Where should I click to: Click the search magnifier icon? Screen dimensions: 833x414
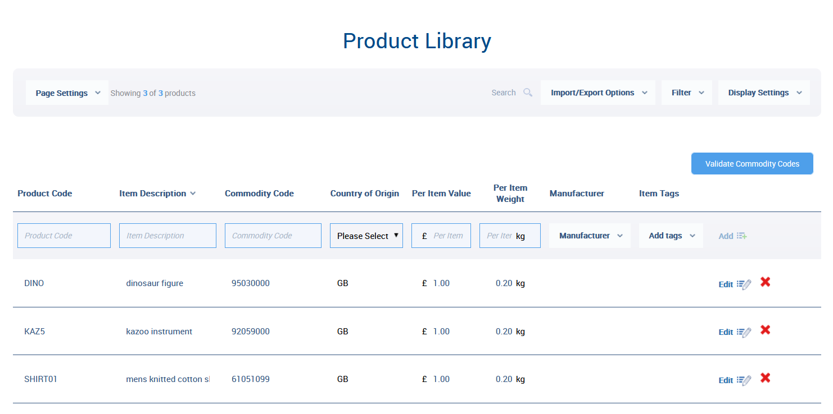(x=527, y=92)
